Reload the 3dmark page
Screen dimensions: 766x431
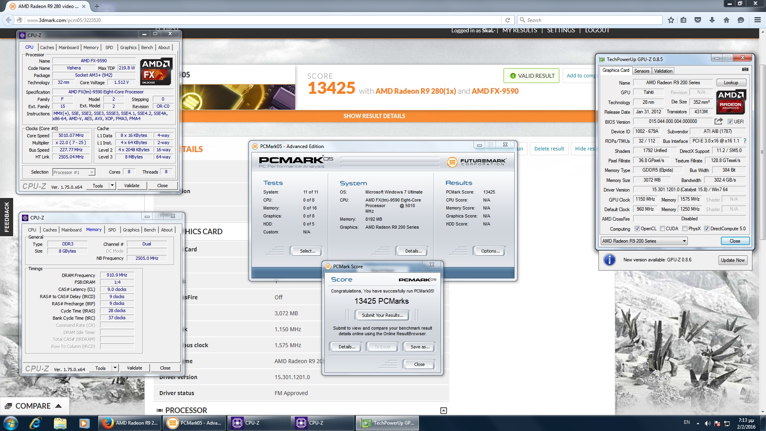(507, 20)
